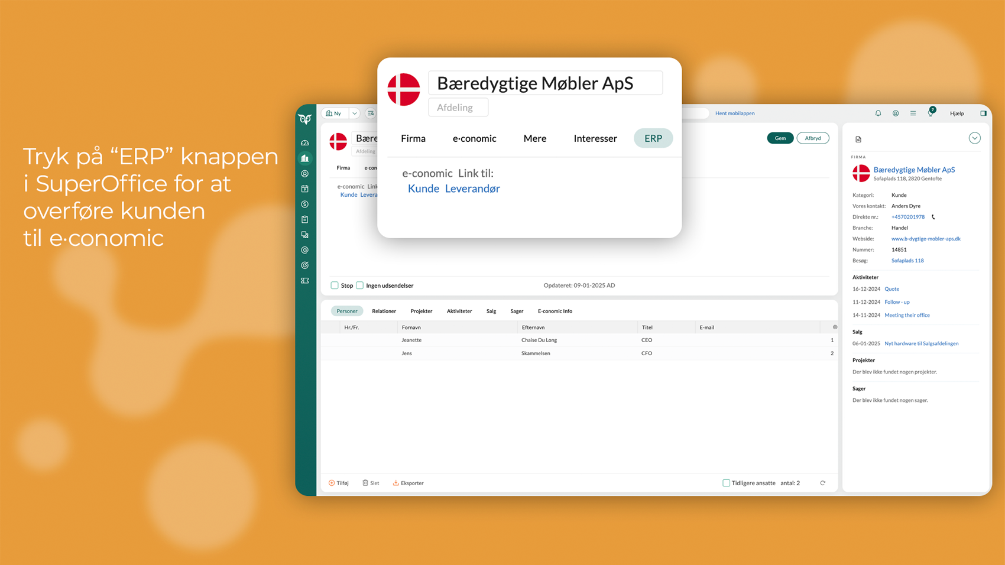The image size is (1005, 565).
Task: Click the Eksporter button in footer
Action: point(408,483)
